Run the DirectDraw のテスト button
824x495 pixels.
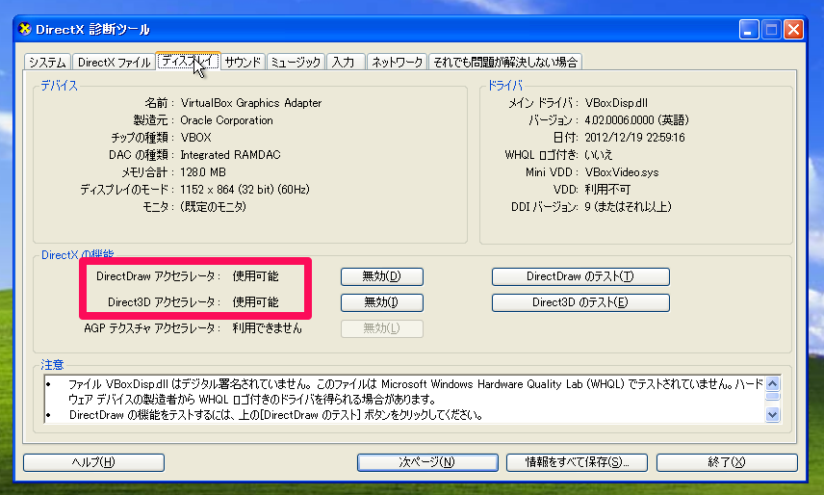point(579,276)
